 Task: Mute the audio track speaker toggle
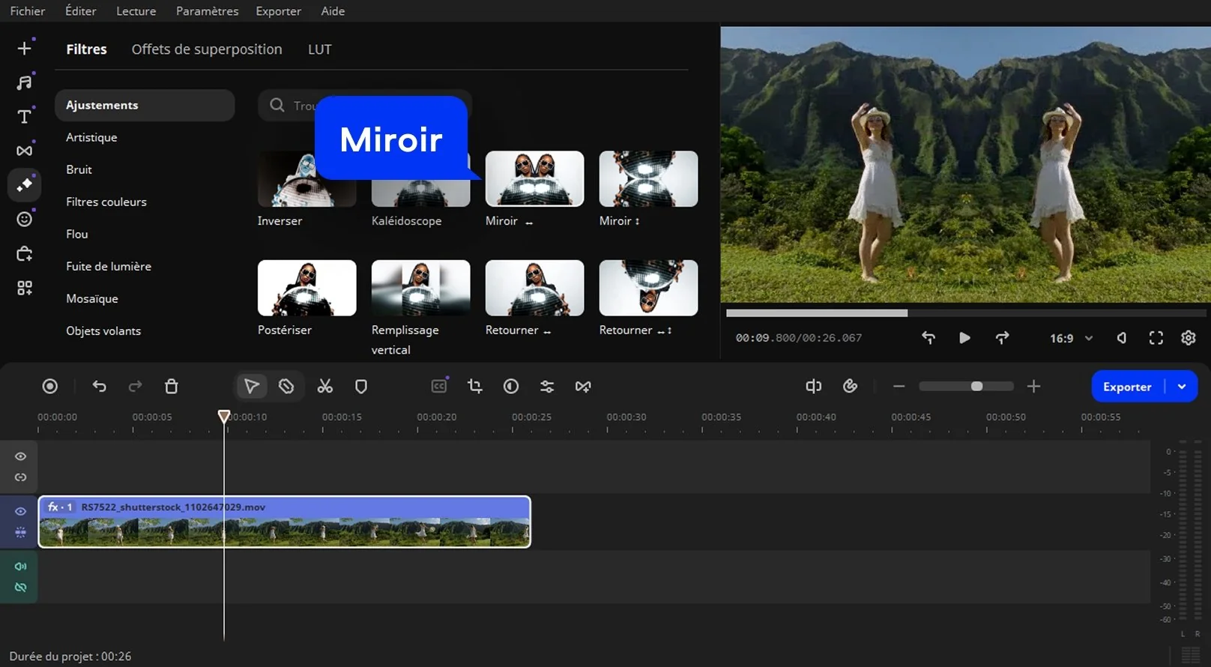20,567
